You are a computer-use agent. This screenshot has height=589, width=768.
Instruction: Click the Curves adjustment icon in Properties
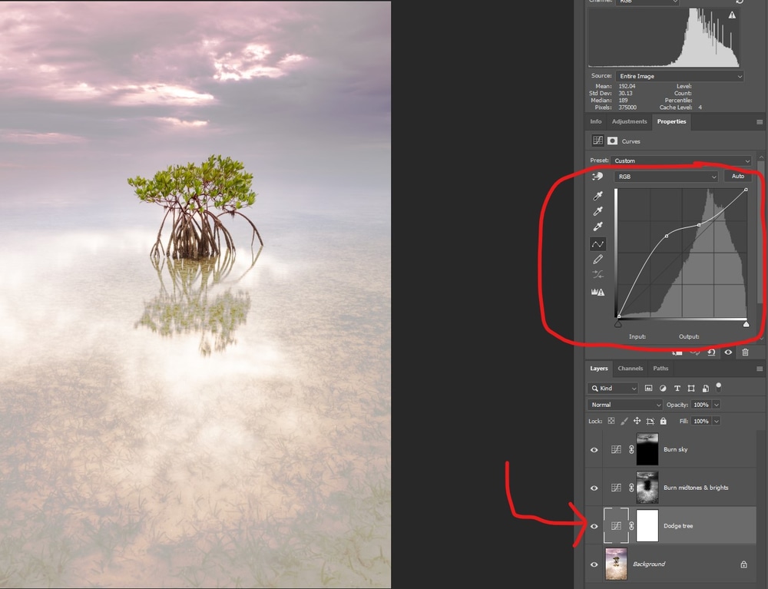coord(598,141)
